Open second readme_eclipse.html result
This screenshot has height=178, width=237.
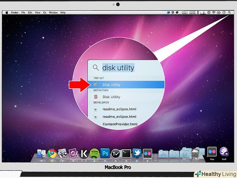pos(119,117)
